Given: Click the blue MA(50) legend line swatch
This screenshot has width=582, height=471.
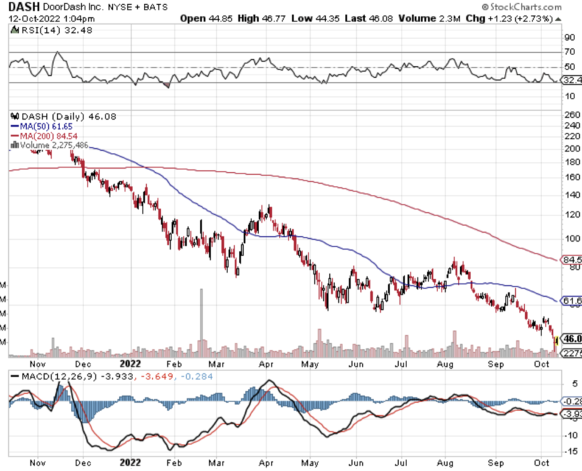Looking at the screenshot, I should 12,127.
